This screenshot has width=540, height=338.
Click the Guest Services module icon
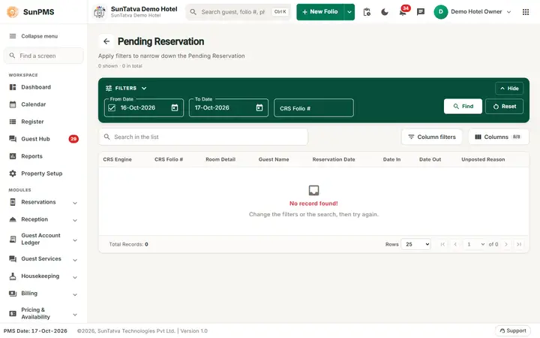[13, 258]
